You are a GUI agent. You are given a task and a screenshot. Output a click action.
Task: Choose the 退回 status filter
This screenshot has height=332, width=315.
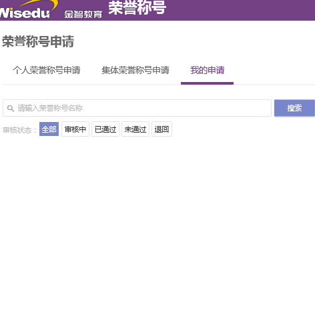pos(162,129)
